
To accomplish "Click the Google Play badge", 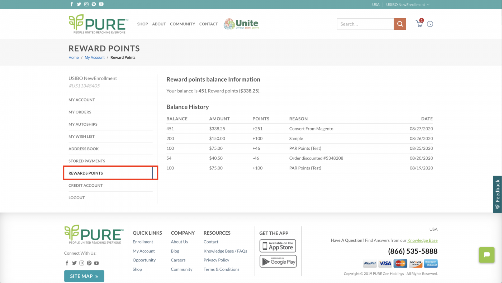I will pyautogui.click(x=278, y=262).
